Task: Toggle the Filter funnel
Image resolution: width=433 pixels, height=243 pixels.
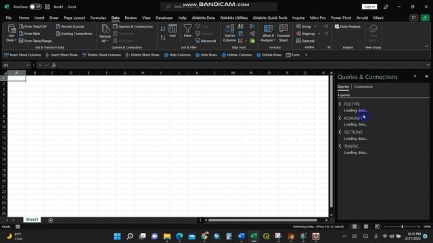Action: point(187,31)
